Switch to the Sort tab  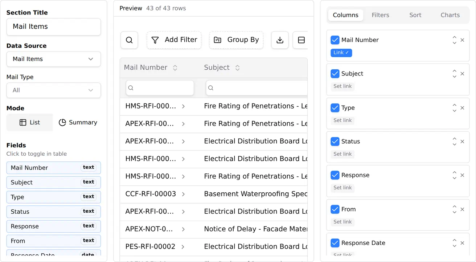tap(415, 15)
